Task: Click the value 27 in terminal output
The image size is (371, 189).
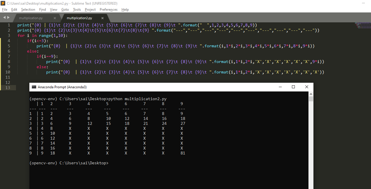Action: click(183, 123)
